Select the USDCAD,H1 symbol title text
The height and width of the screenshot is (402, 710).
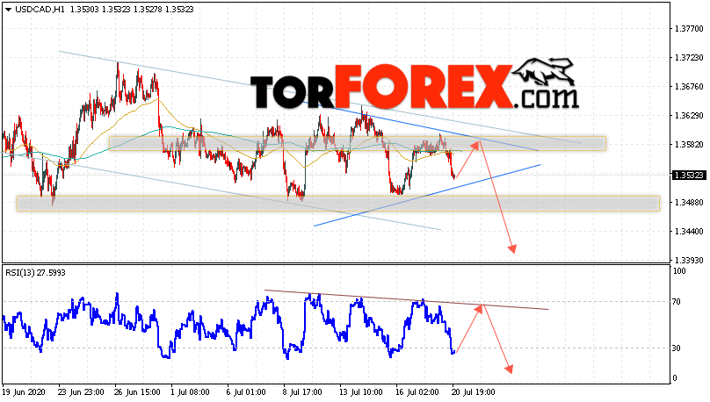coord(40,9)
